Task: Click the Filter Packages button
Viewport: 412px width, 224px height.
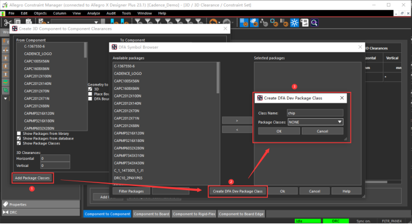Action: pyautogui.click(x=131, y=191)
